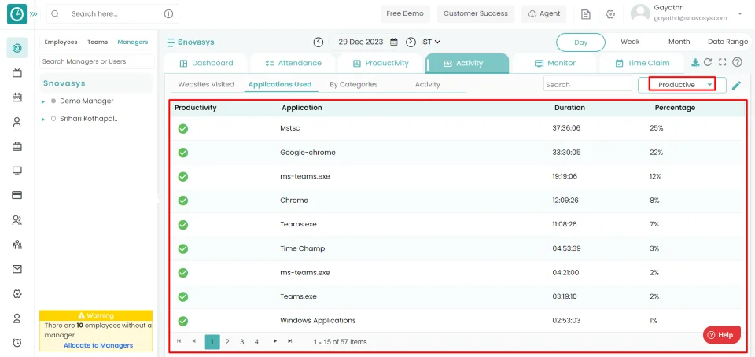Toggle fullscreen view icon

722,62
